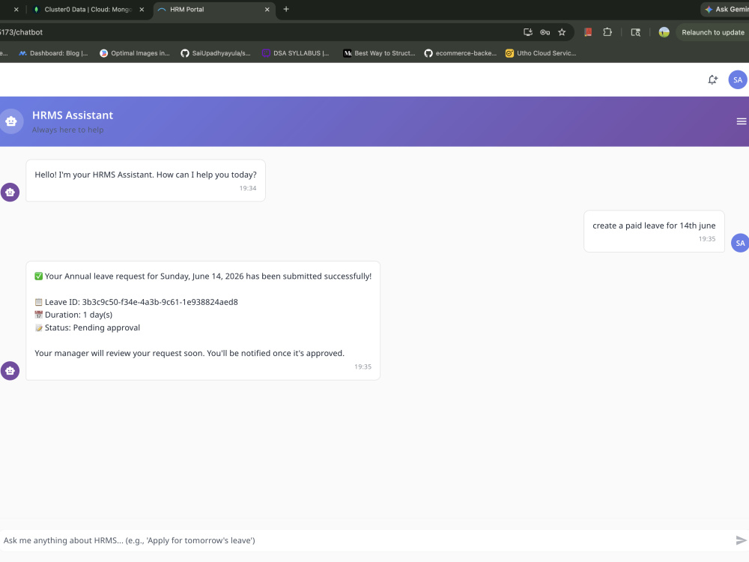
Task: Open the tab search icon in toolbar
Action: coord(635,32)
